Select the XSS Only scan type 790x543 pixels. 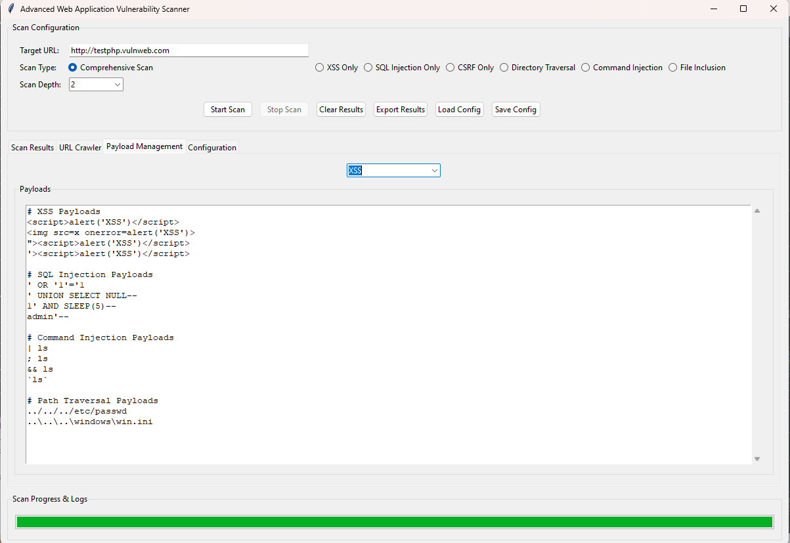point(320,68)
